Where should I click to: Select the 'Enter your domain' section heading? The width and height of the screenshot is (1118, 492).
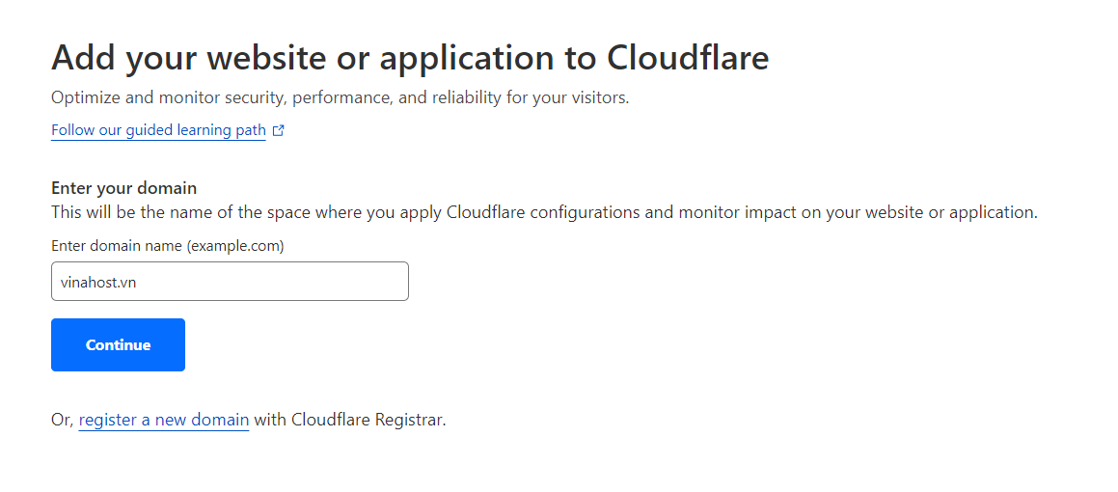tap(124, 188)
